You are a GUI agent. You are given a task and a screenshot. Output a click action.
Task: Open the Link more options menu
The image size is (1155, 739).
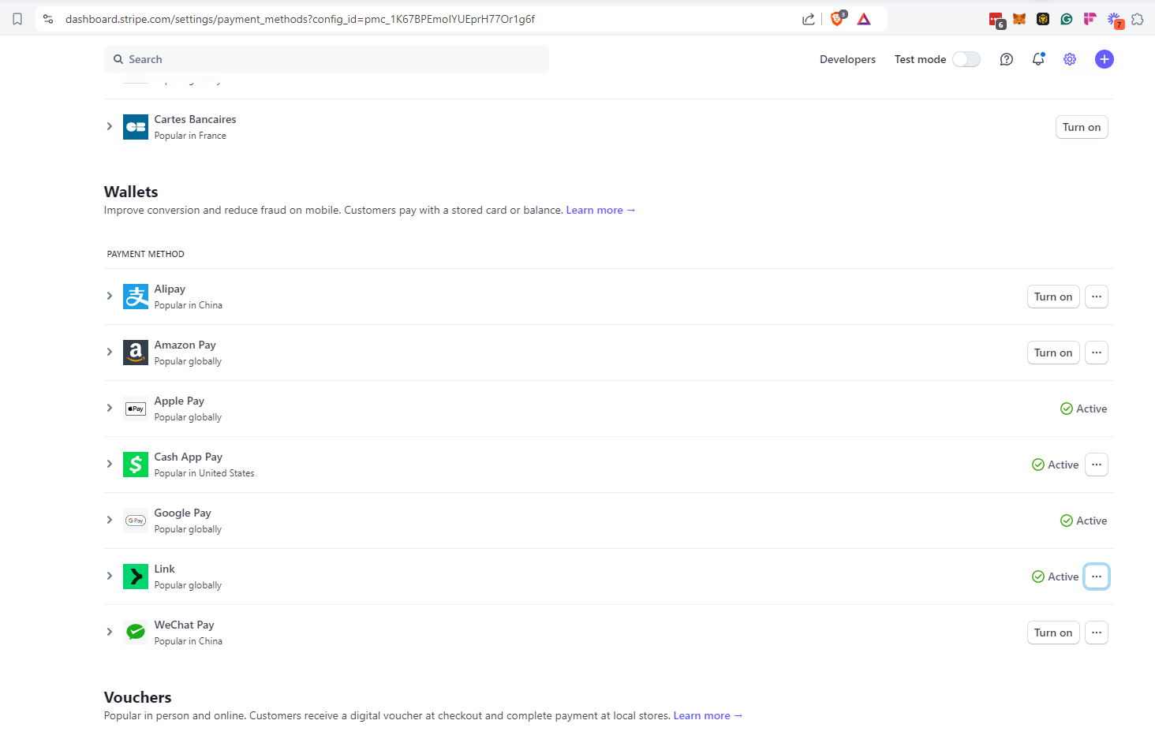[x=1097, y=577]
